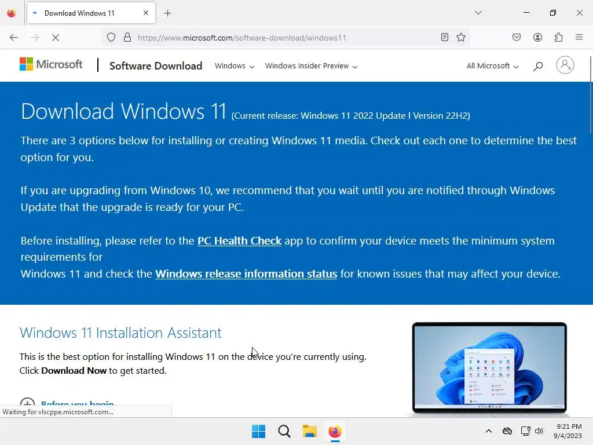This screenshot has height=445, width=593.
Task: Click the Microsoft logo
Action: [x=51, y=64]
